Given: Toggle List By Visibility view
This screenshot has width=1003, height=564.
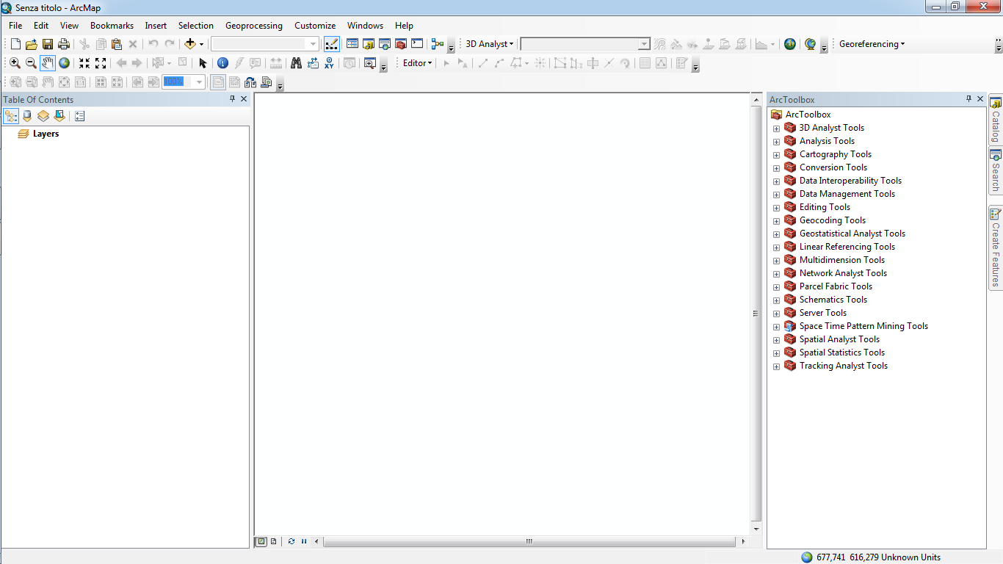Looking at the screenshot, I should point(43,116).
